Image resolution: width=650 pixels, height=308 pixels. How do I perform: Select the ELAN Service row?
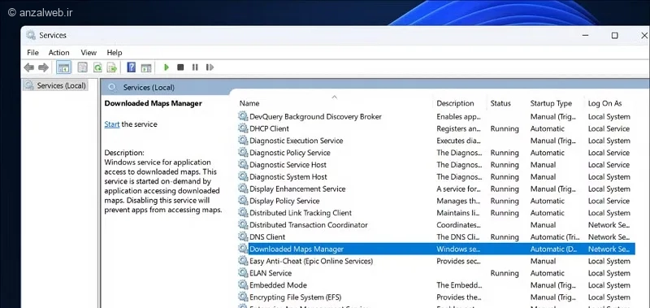coord(436,273)
